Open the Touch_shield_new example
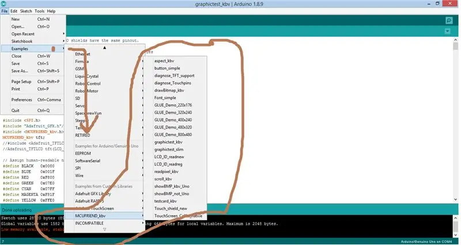The height and width of the screenshot is (245, 461). click(x=175, y=209)
